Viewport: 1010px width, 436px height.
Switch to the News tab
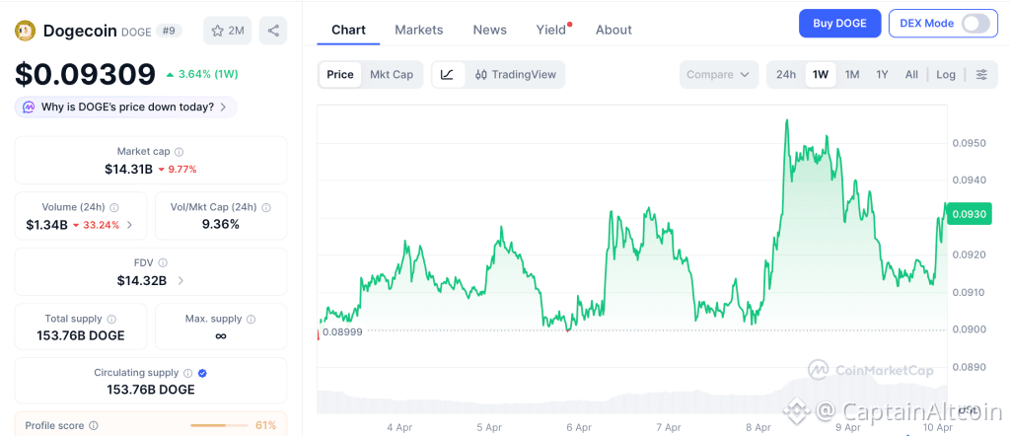coord(490,30)
